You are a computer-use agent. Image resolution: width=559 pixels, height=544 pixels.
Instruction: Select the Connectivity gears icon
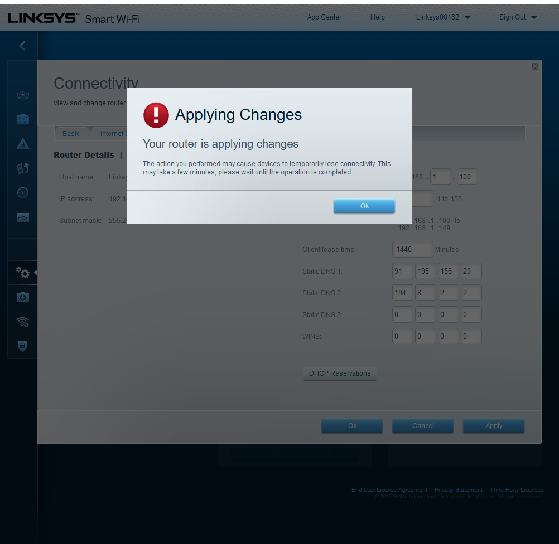23,273
